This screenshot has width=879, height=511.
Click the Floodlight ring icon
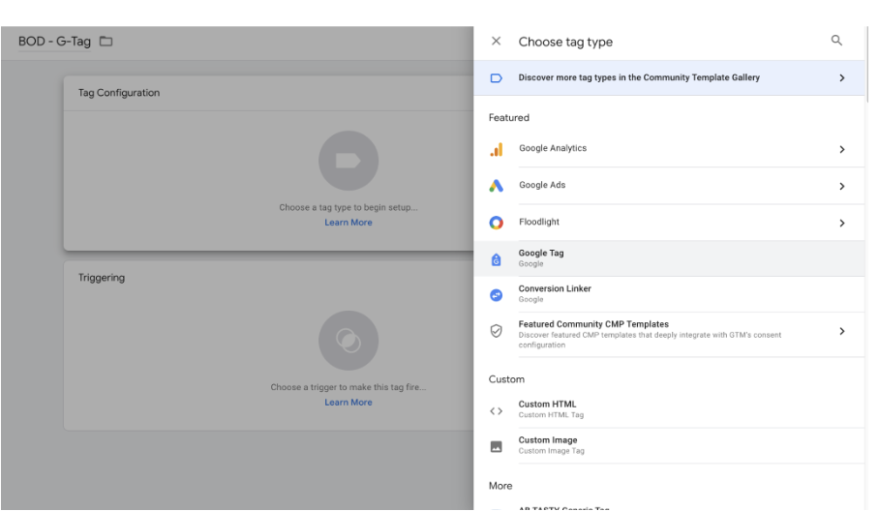[x=496, y=223]
